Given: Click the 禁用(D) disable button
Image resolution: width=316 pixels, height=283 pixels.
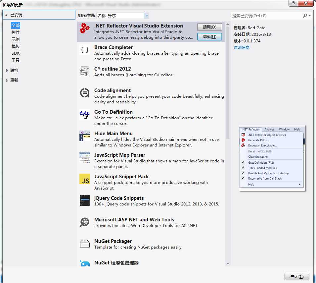Looking at the screenshot, I should [209, 27].
